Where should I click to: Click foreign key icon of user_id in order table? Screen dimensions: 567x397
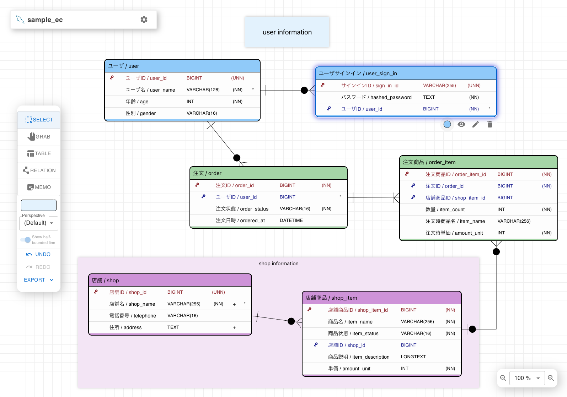coord(204,197)
